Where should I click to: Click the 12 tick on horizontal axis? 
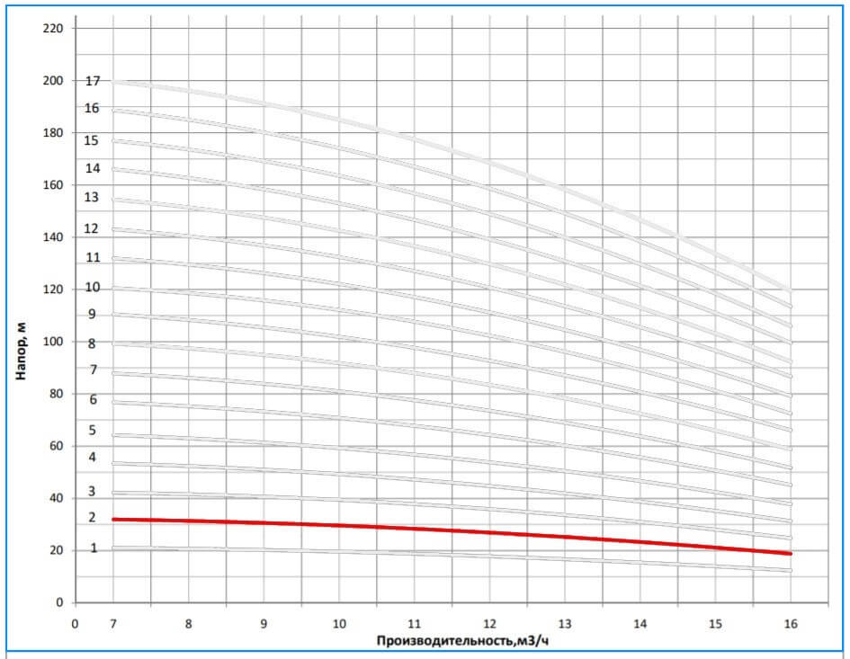tap(489, 623)
